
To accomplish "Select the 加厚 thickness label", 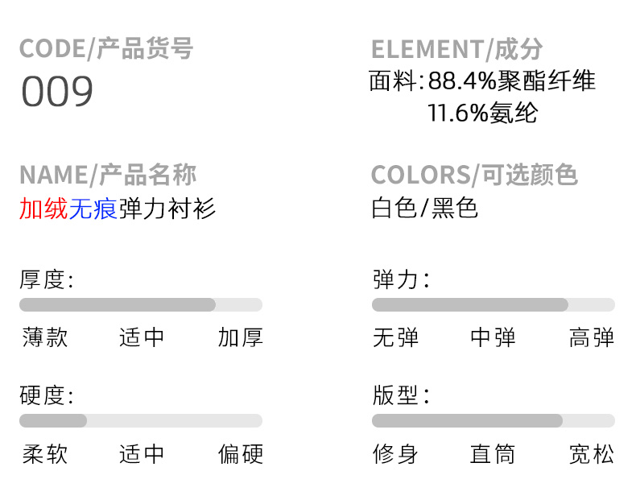I will point(240,337).
